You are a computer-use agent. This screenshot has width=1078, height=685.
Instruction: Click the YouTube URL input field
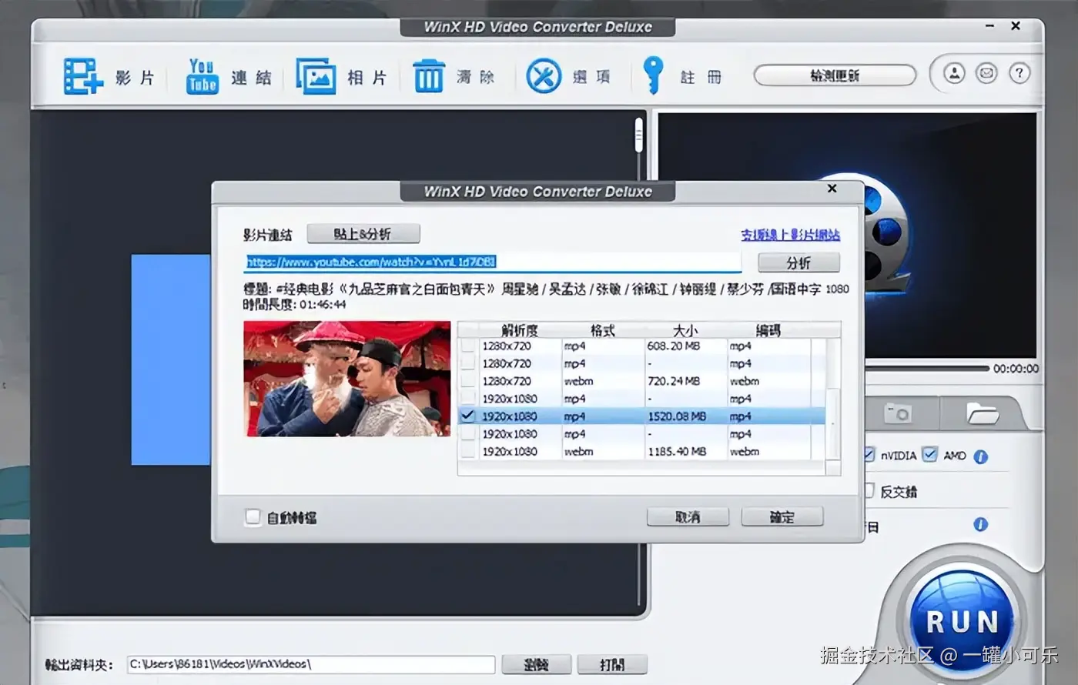[493, 262]
